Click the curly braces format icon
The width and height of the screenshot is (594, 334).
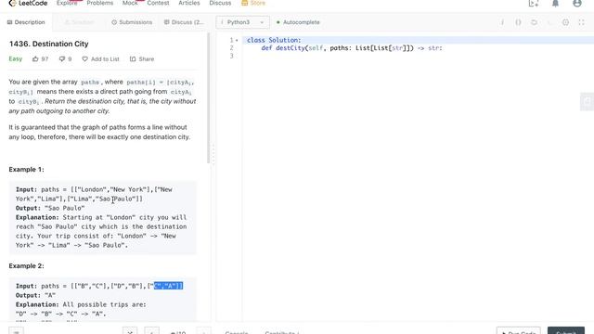point(518,22)
